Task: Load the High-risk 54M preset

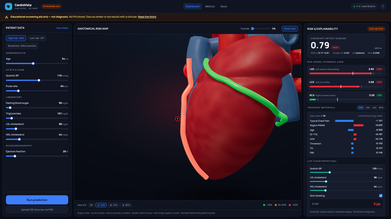Action: pos(16,38)
